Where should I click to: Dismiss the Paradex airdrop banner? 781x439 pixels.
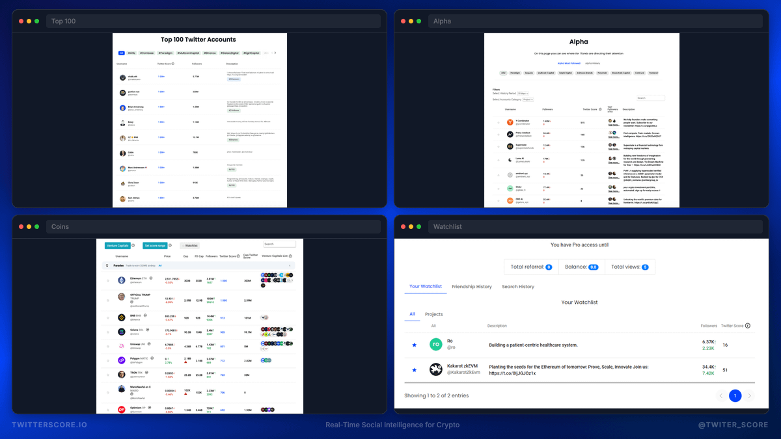(x=290, y=265)
